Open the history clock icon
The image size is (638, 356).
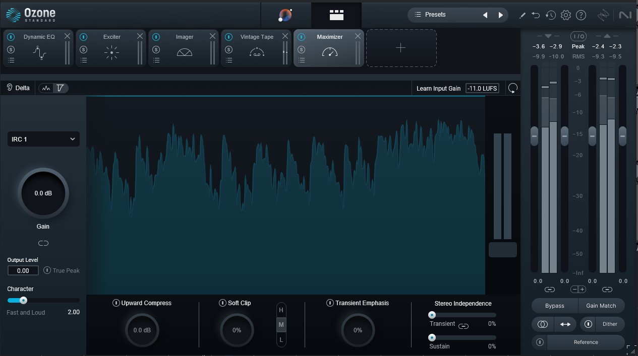point(550,15)
